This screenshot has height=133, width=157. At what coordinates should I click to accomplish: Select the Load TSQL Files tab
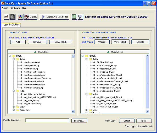[11, 25]
